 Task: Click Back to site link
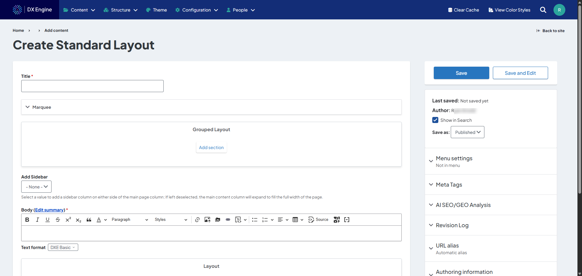(x=550, y=31)
